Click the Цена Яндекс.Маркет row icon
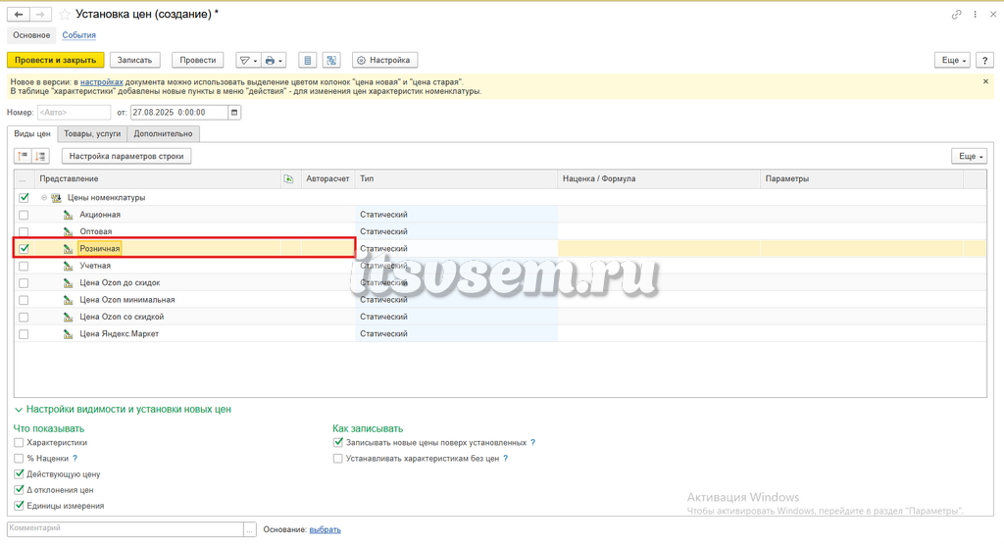This screenshot has height=544, width=1004. pyautogui.click(x=68, y=334)
